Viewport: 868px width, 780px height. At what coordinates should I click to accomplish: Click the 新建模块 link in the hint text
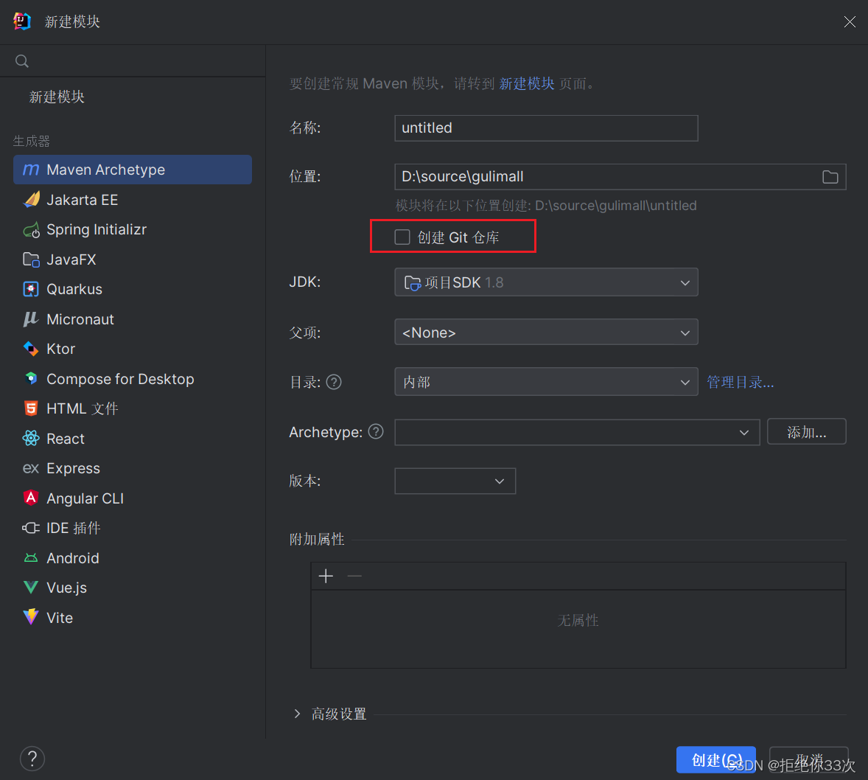point(526,83)
